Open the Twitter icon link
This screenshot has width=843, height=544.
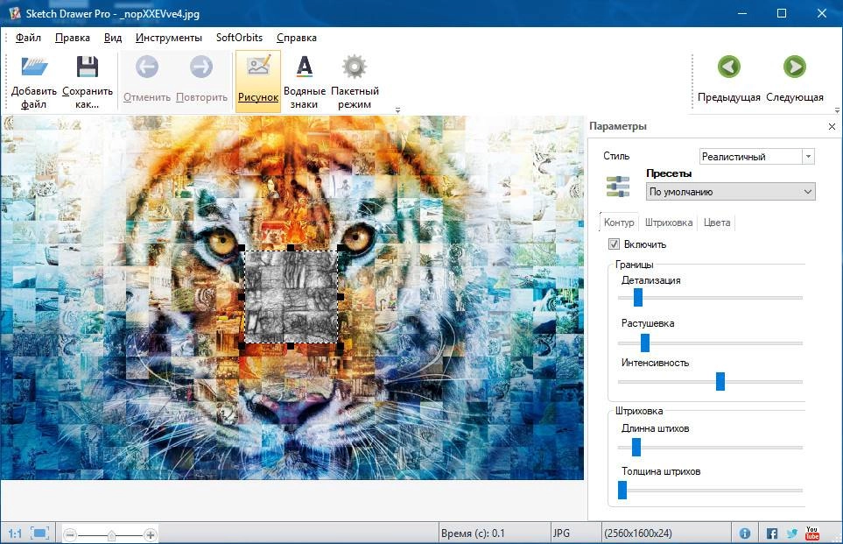click(792, 533)
